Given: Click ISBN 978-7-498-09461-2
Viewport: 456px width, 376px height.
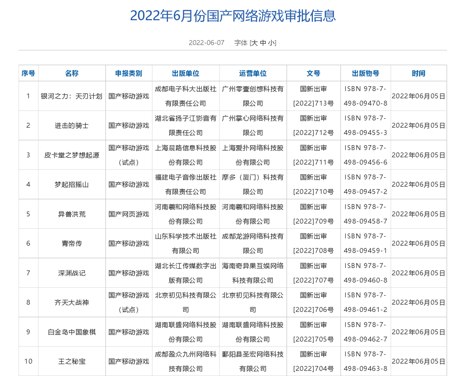Looking at the screenshot, I should click(x=366, y=303).
